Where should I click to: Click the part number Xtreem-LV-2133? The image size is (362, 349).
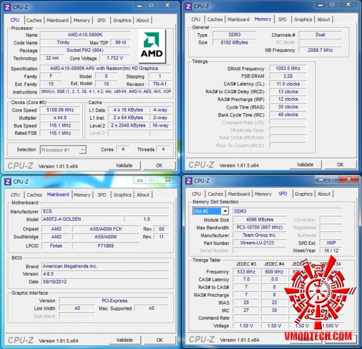(x=259, y=243)
